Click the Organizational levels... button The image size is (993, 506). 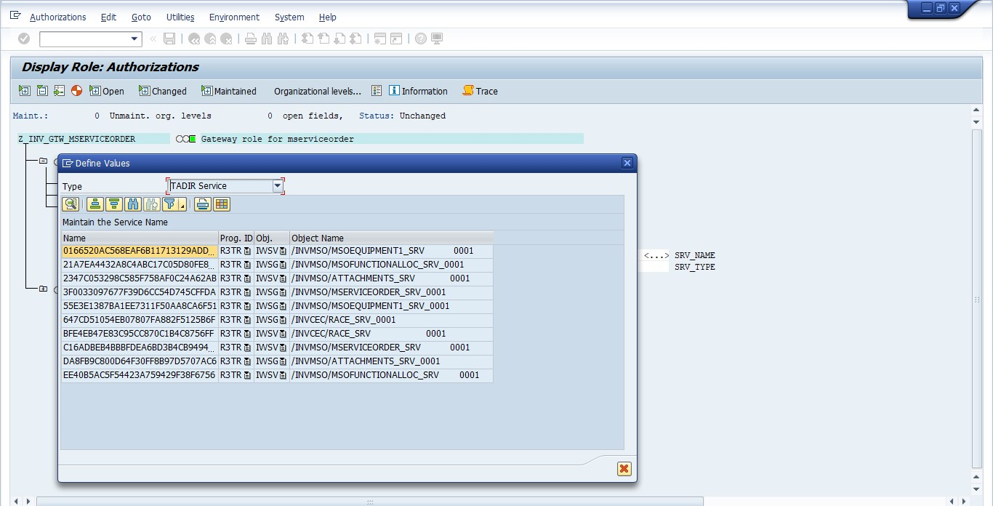[x=317, y=91]
